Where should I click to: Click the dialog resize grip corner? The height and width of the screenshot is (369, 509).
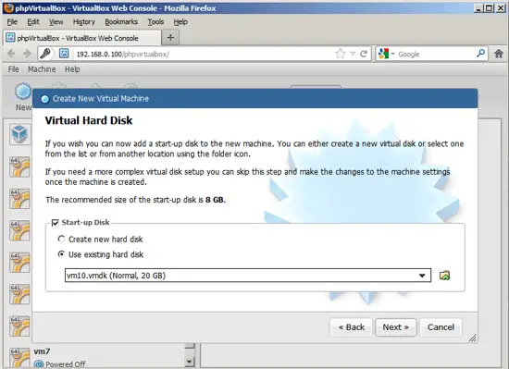click(473, 338)
